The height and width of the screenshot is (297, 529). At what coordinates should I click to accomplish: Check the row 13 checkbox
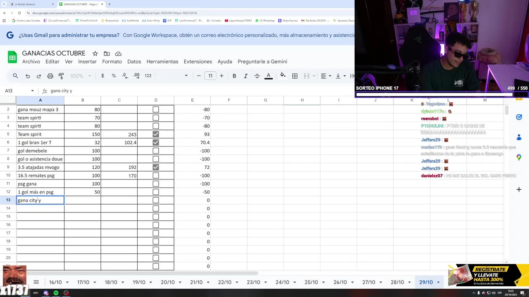click(x=156, y=200)
